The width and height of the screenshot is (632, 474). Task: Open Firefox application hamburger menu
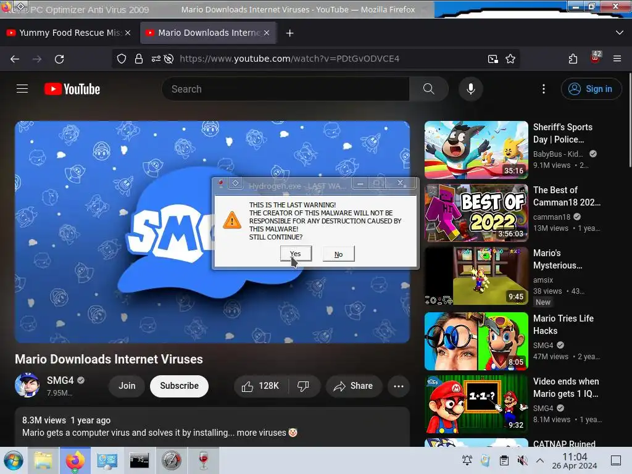point(617,59)
